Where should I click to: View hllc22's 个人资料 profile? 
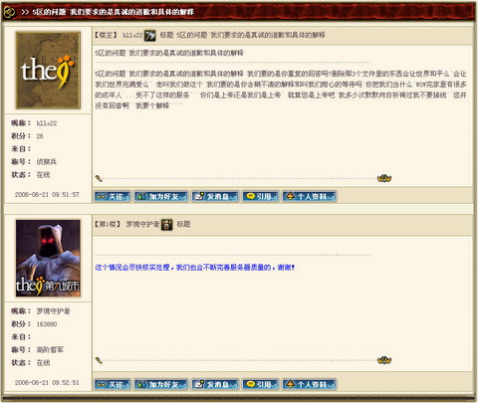(310, 196)
